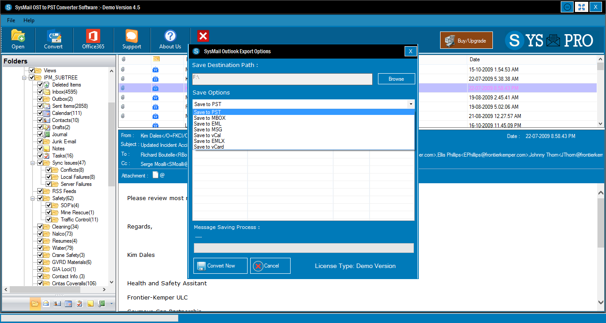Open the Save Options dropdown arrow
Image resolution: width=606 pixels, height=323 pixels.
click(x=411, y=104)
